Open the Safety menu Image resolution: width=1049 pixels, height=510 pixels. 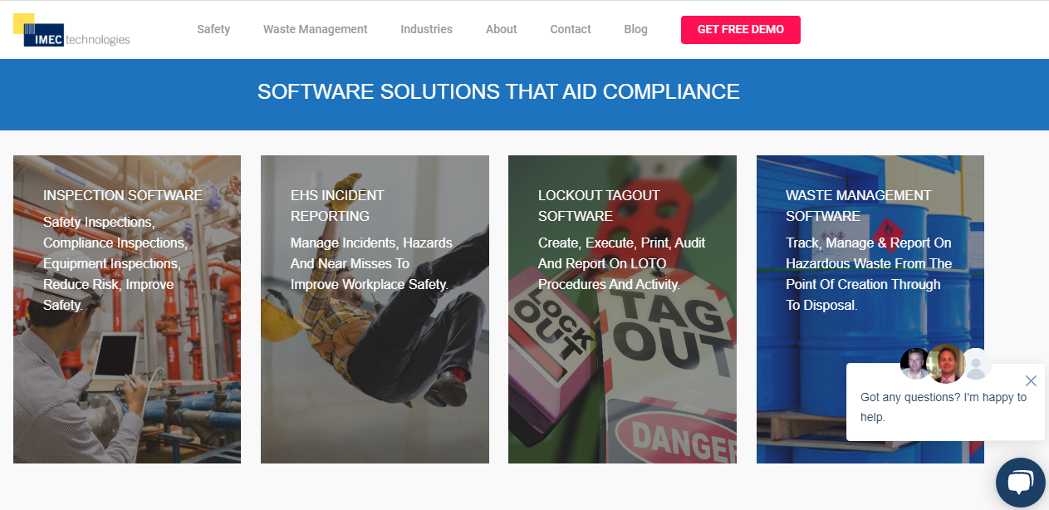point(213,29)
